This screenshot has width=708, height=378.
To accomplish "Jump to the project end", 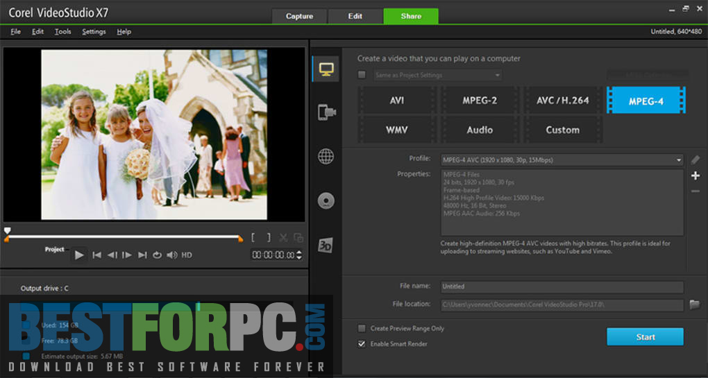I will pos(142,255).
